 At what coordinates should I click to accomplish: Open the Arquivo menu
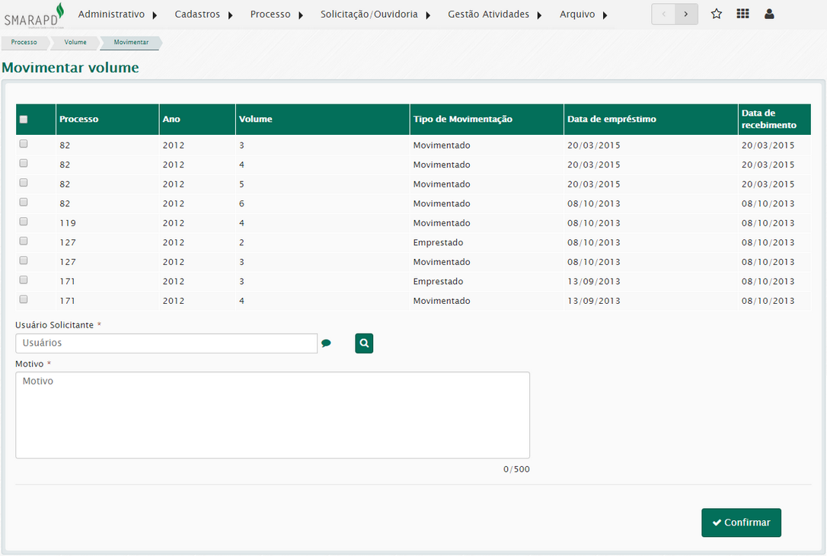pos(583,14)
